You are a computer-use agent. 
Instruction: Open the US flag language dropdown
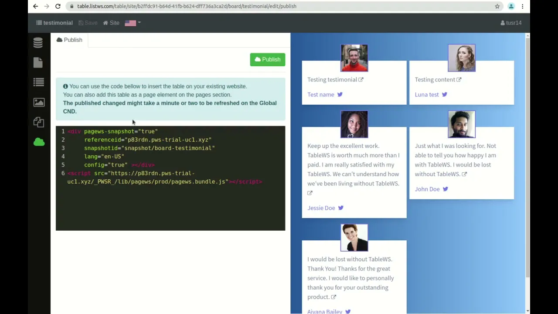point(133,23)
